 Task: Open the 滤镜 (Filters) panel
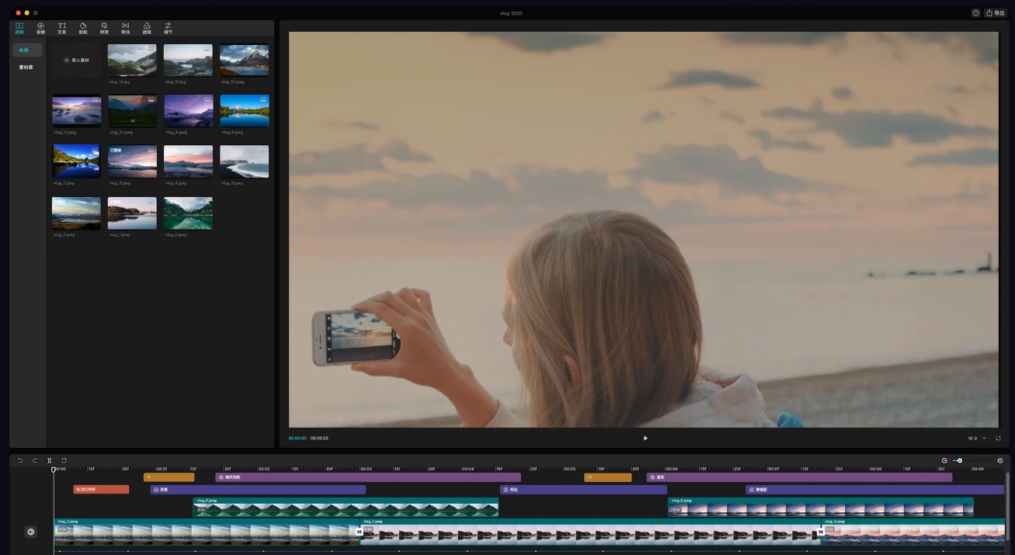pos(146,27)
